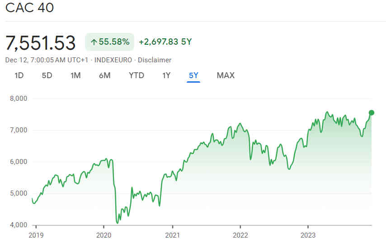This screenshot has height=248, width=386.
Task: Switch chart to 5D range
Action: pyautogui.click(x=47, y=75)
